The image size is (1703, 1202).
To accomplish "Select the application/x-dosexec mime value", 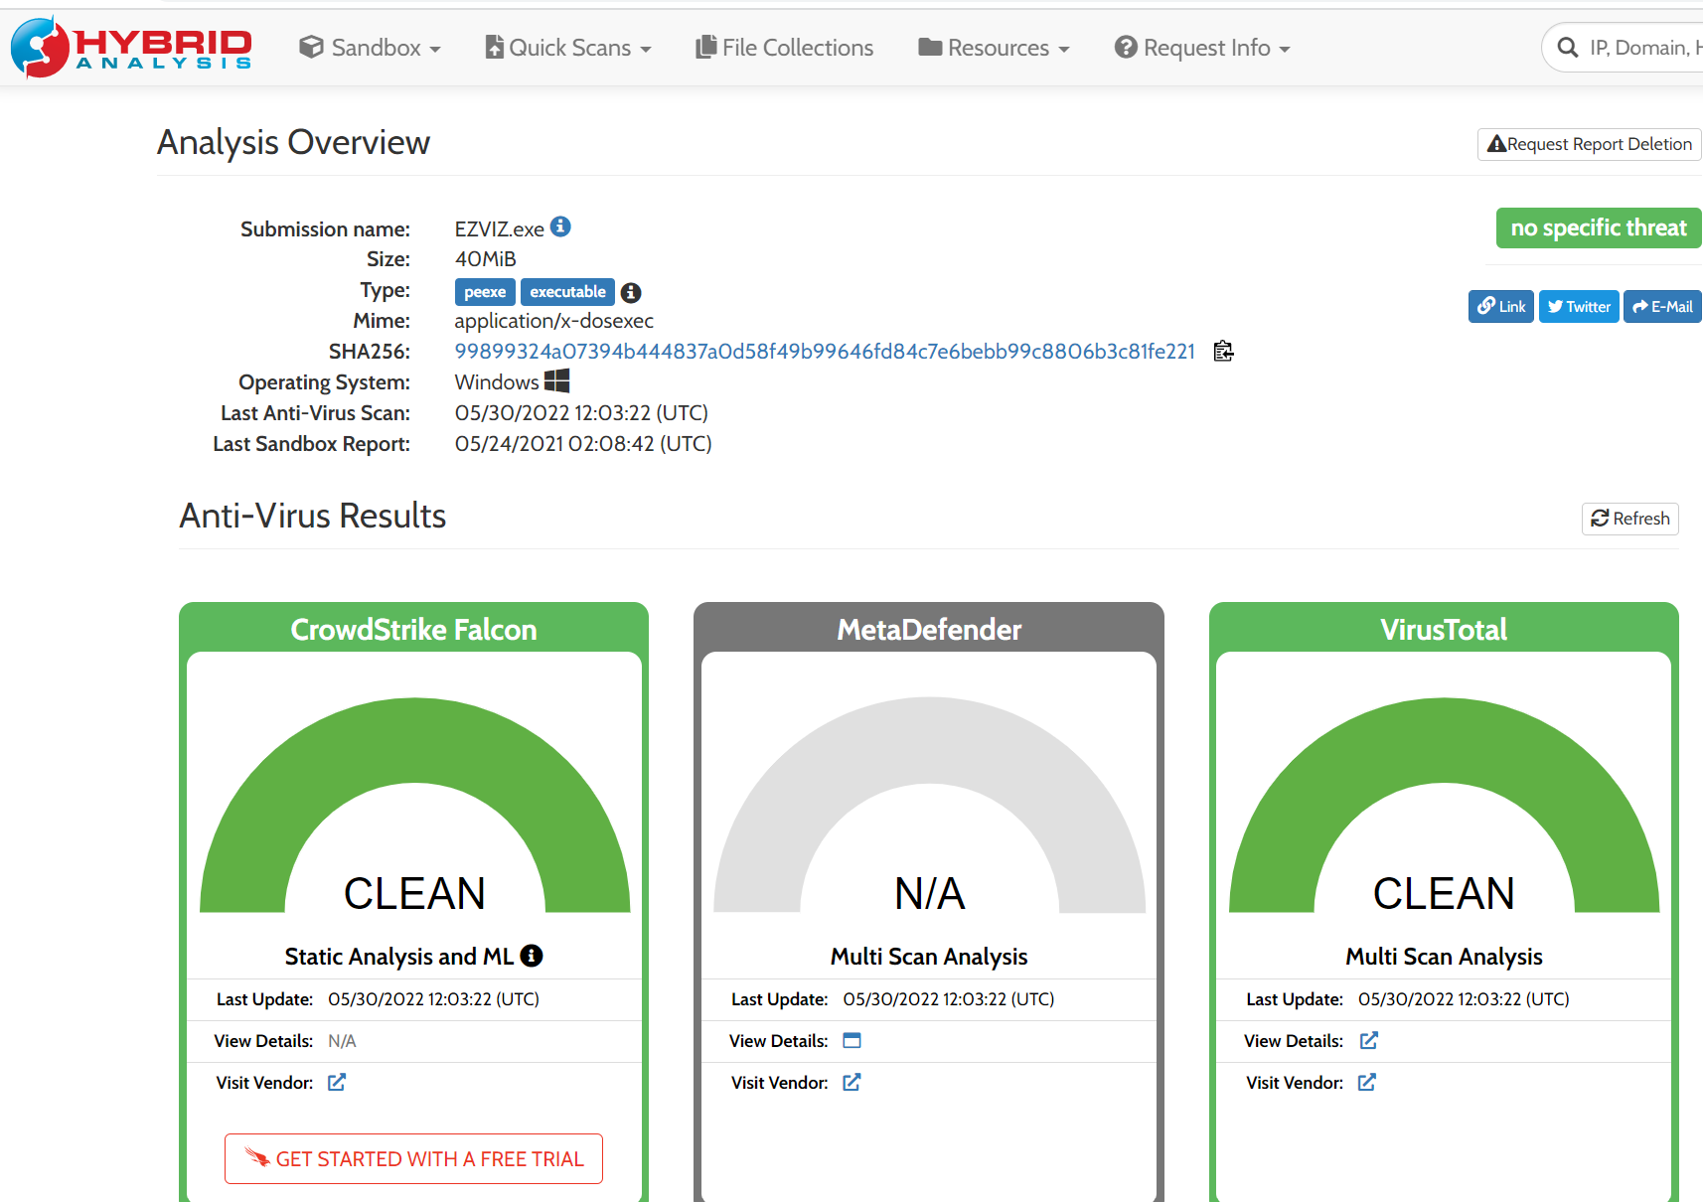I will [x=554, y=321].
